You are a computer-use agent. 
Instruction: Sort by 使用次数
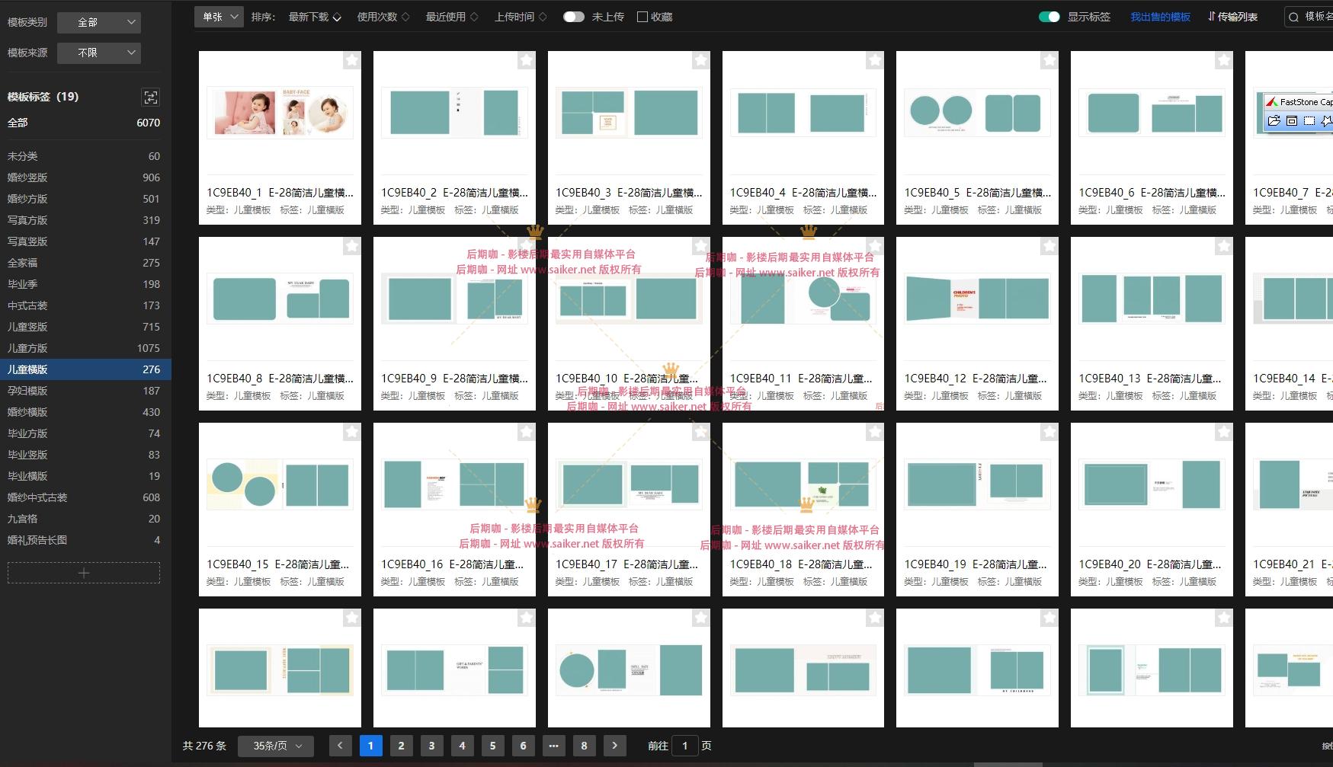(383, 17)
